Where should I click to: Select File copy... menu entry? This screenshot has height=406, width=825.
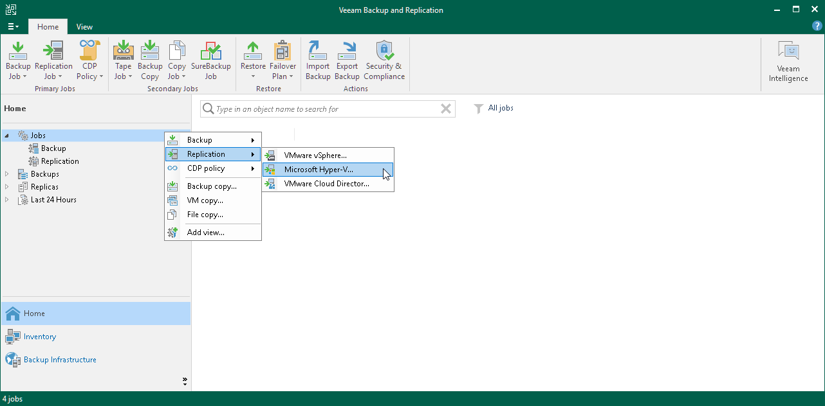click(213, 215)
